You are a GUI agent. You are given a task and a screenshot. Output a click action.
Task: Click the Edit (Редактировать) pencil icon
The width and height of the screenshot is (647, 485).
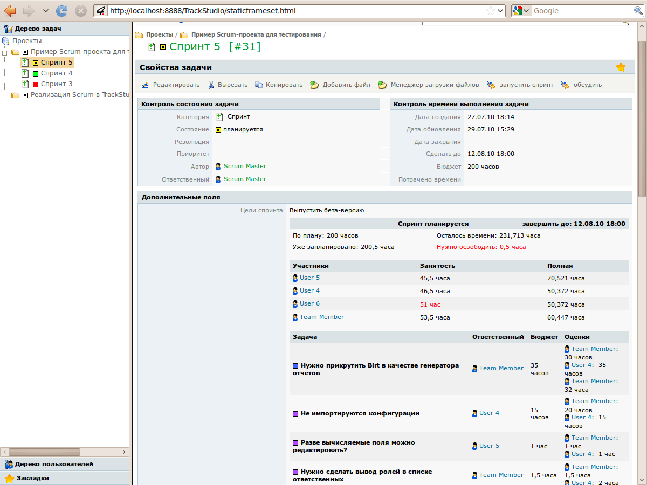point(145,85)
